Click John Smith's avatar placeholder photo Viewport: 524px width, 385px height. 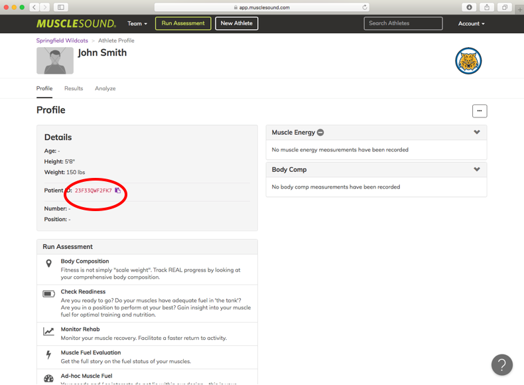(55, 60)
